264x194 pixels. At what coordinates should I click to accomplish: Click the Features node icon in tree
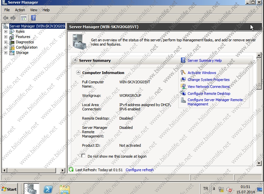[x=12, y=37]
